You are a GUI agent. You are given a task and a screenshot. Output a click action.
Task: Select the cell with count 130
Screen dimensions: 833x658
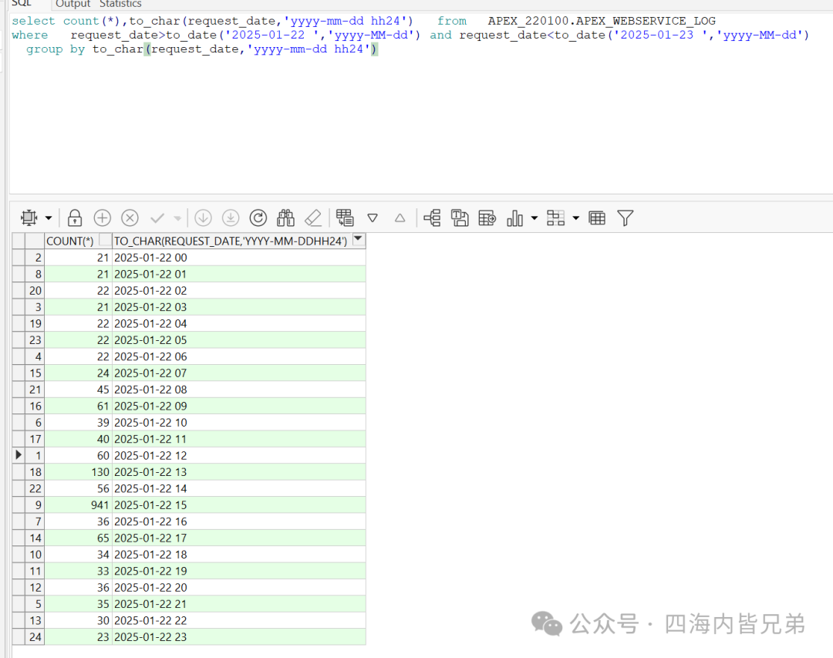[78, 472]
